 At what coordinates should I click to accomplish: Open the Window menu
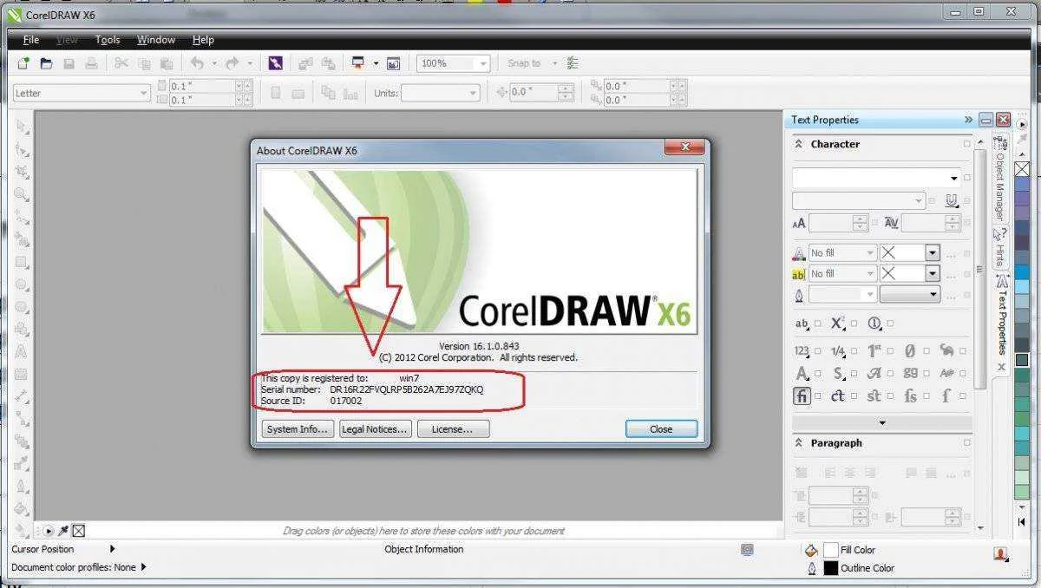tap(156, 40)
